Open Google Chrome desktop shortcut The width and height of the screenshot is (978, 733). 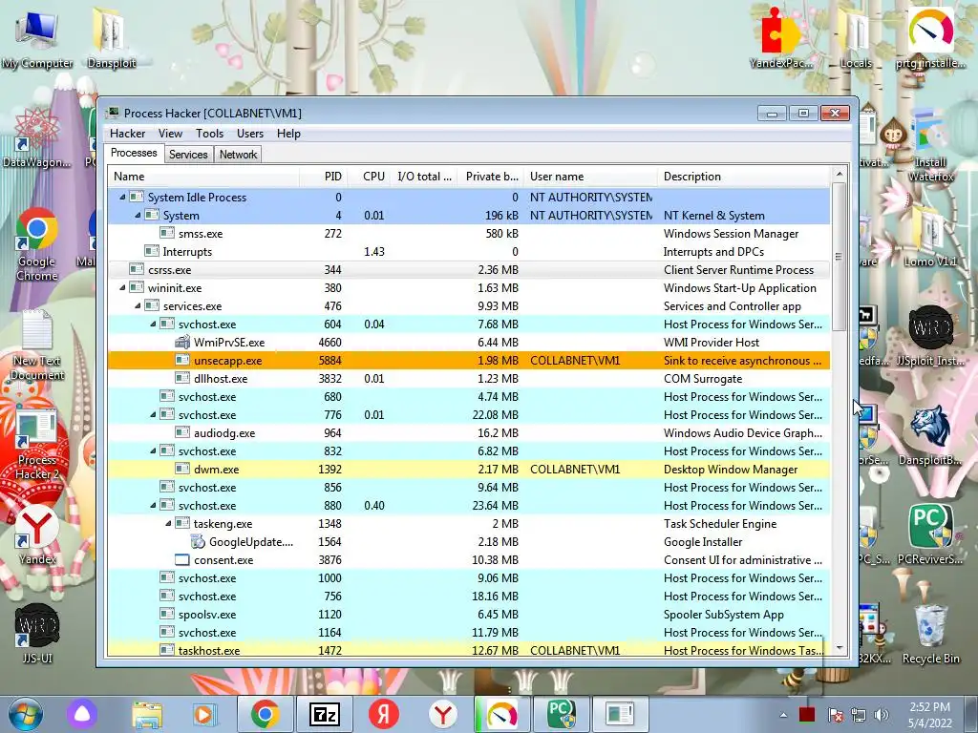coord(37,244)
